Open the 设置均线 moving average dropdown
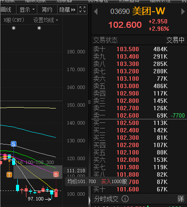This screenshot has width=187, height=207. click(45, 20)
